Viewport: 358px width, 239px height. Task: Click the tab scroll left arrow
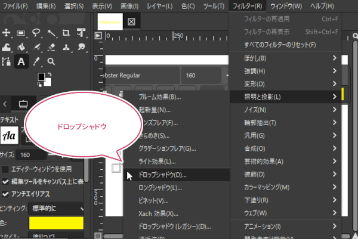(x=5, y=104)
